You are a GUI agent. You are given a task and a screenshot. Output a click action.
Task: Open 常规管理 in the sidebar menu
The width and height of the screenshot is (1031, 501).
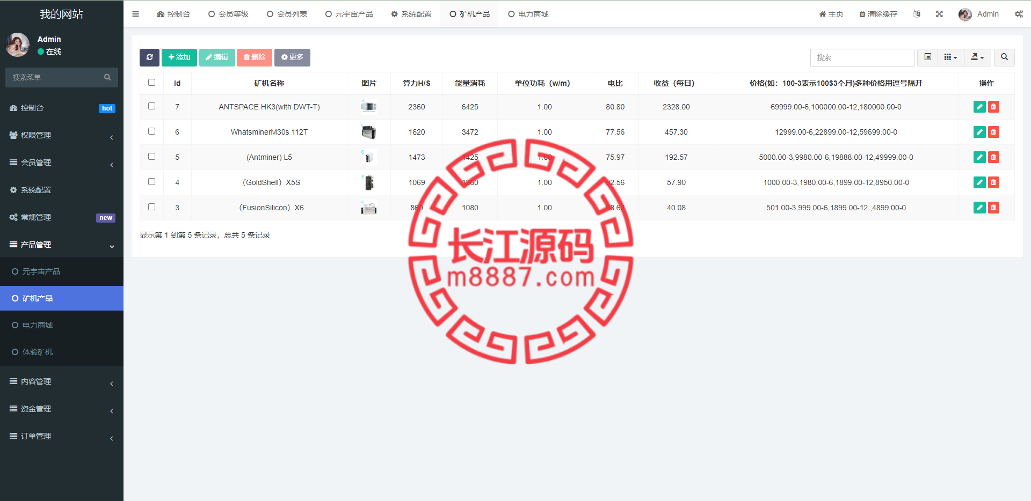click(x=62, y=217)
